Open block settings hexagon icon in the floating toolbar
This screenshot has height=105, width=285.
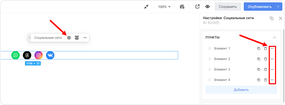[x=69, y=38]
